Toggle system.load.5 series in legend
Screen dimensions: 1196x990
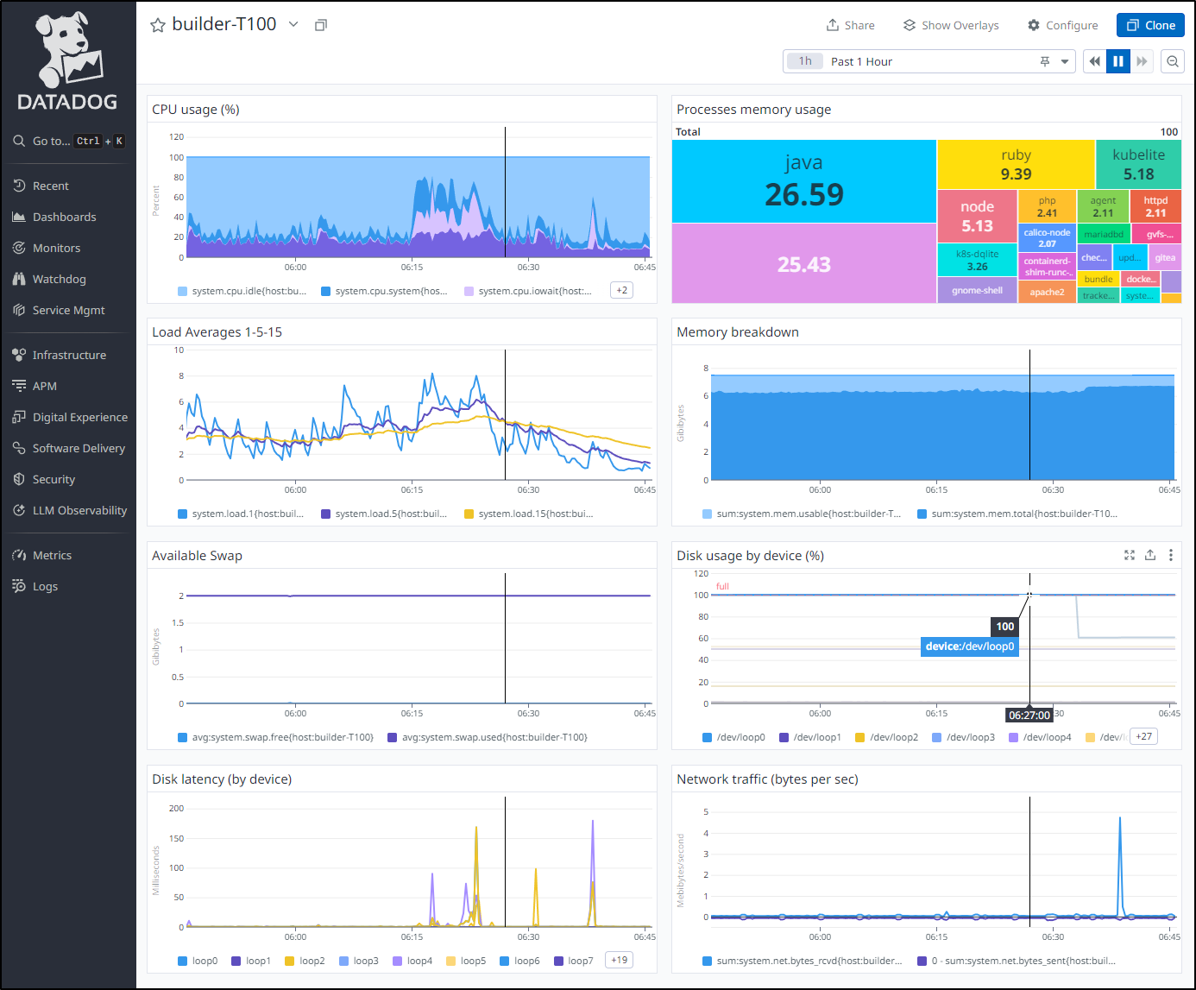click(x=384, y=514)
